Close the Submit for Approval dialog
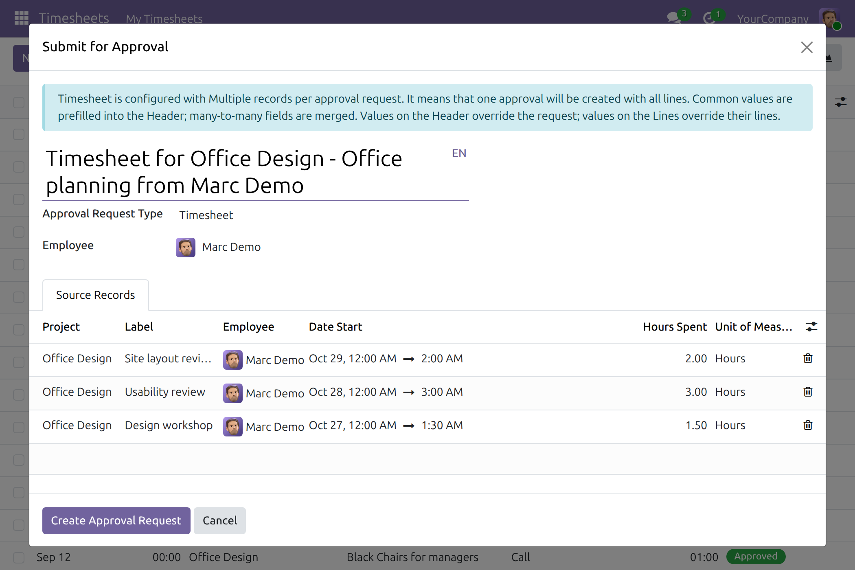The width and height of the screenshot is (855, 570). tap(807, 47)
